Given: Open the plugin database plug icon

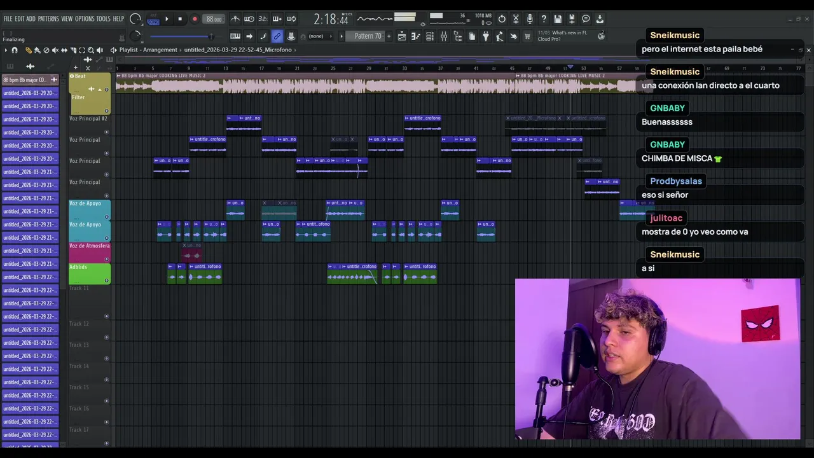Looking at the screenshot, I should 486,36.
